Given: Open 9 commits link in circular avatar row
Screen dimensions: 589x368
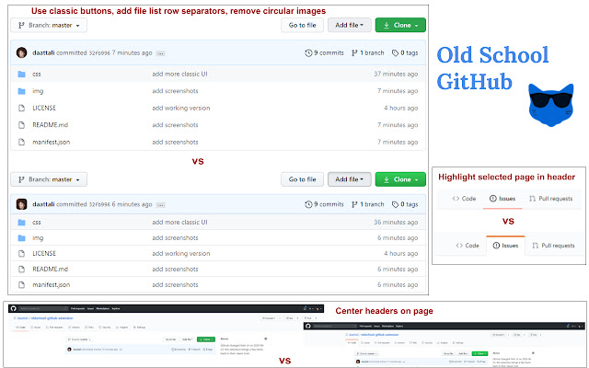Looking at the screenshot, I should [325, 53].
